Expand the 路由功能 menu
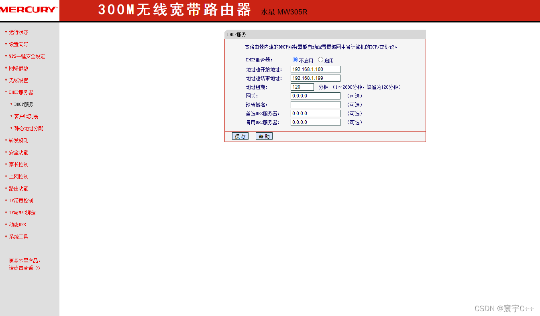Screen dimensions: 540x316 [18, 188]
